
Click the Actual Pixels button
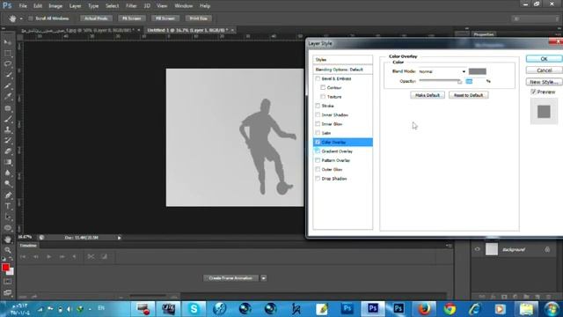96,18
